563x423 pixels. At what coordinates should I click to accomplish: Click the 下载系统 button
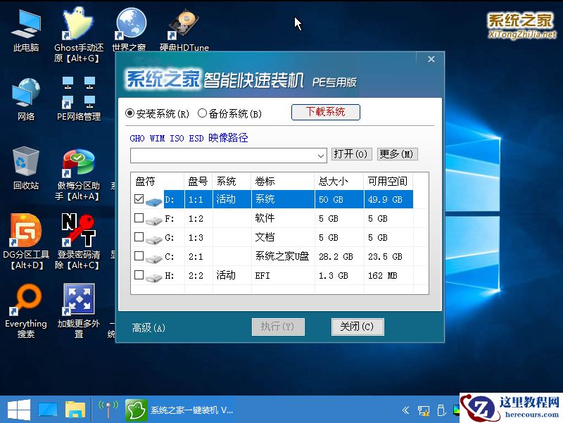(x=325, y=112)
